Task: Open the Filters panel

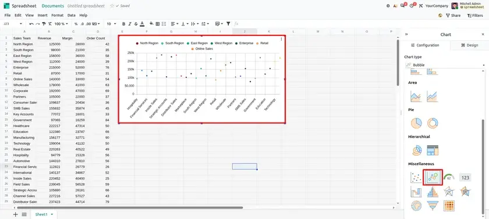Action: (x=475, y=15)
